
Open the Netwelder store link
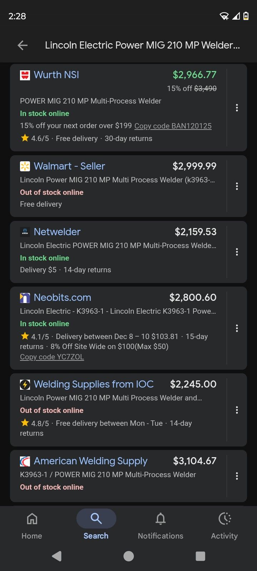[57, 232]
